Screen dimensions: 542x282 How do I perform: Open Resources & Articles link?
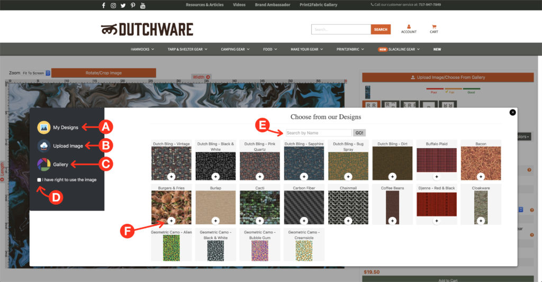point(205,5)
